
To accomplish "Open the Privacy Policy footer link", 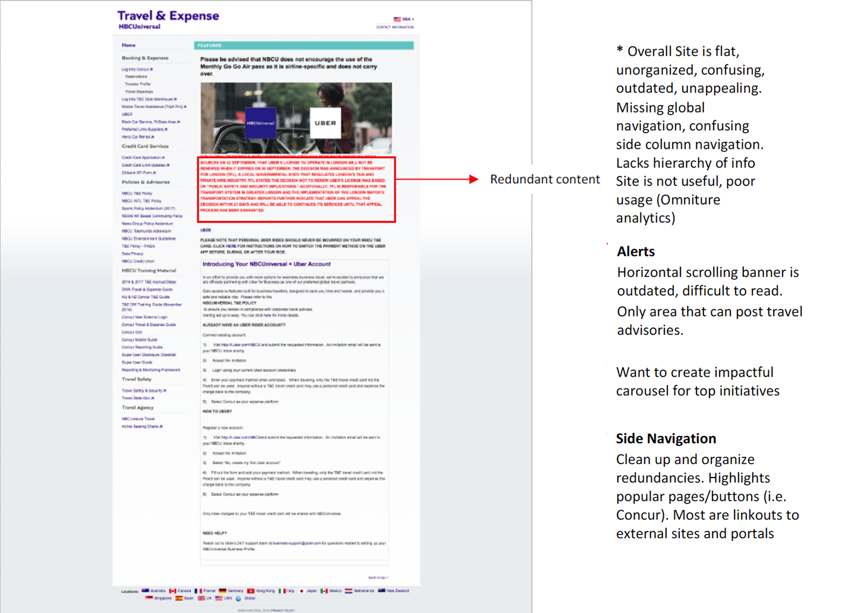I will click(282, 610).
